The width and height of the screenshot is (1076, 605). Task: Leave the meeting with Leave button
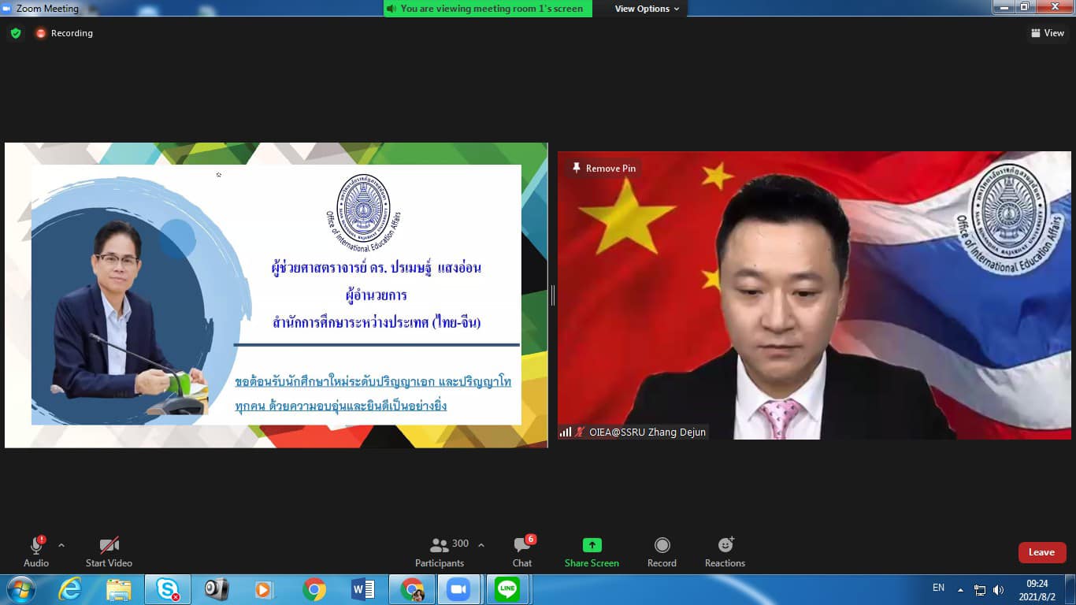1041,552
